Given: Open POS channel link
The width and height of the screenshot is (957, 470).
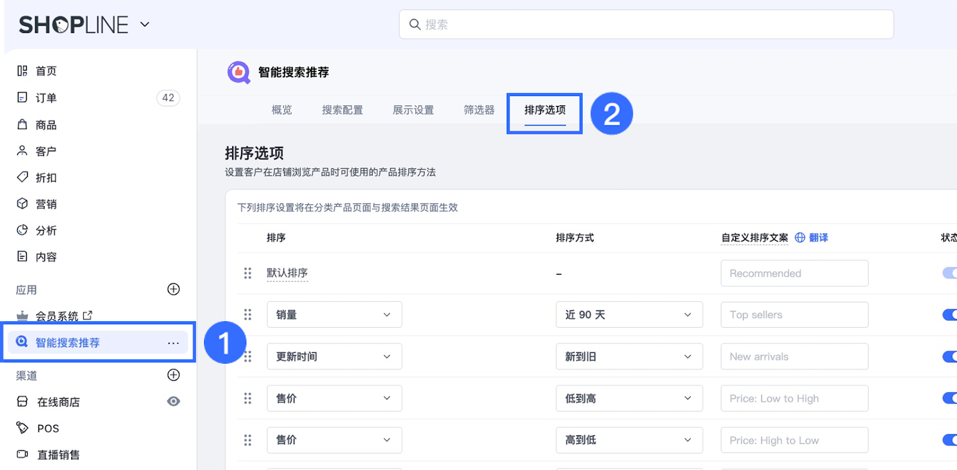Looking at the screenshot, I should tap(48, 428).
